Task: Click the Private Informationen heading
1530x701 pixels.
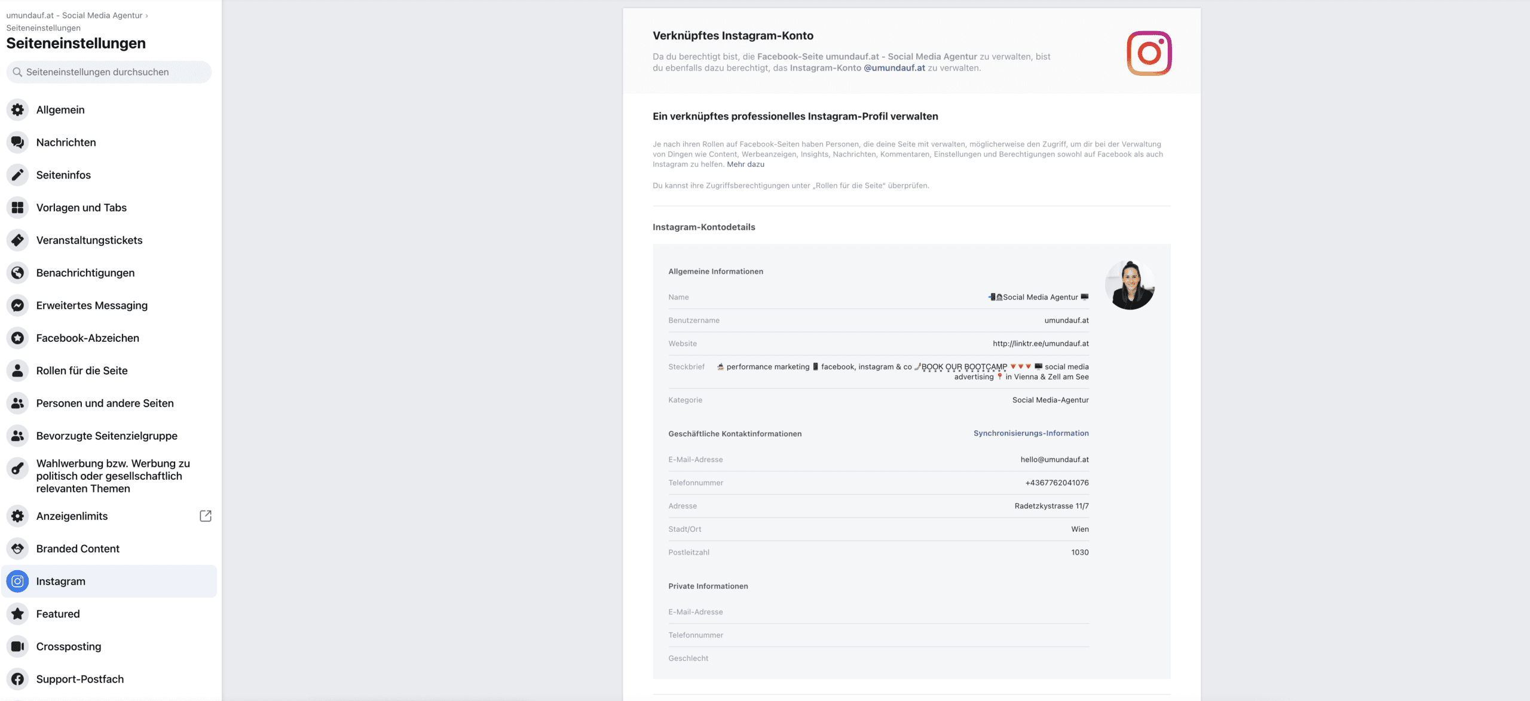Action: point(708,586)
